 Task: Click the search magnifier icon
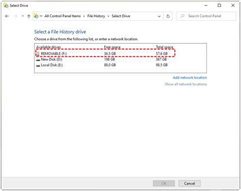click(x=182, y=16)
